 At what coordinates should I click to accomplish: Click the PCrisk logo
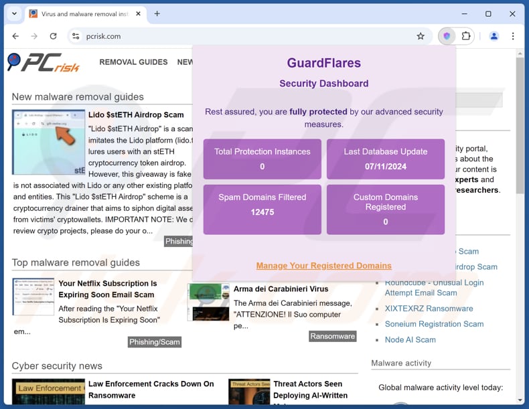point(43,63)
